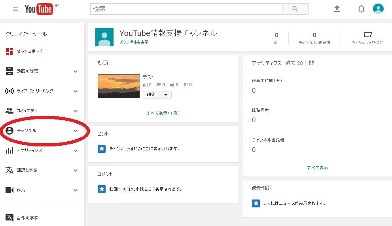
Task: Click the star icon beside チャンネル通知 hint
Action: tap(102, 149)
